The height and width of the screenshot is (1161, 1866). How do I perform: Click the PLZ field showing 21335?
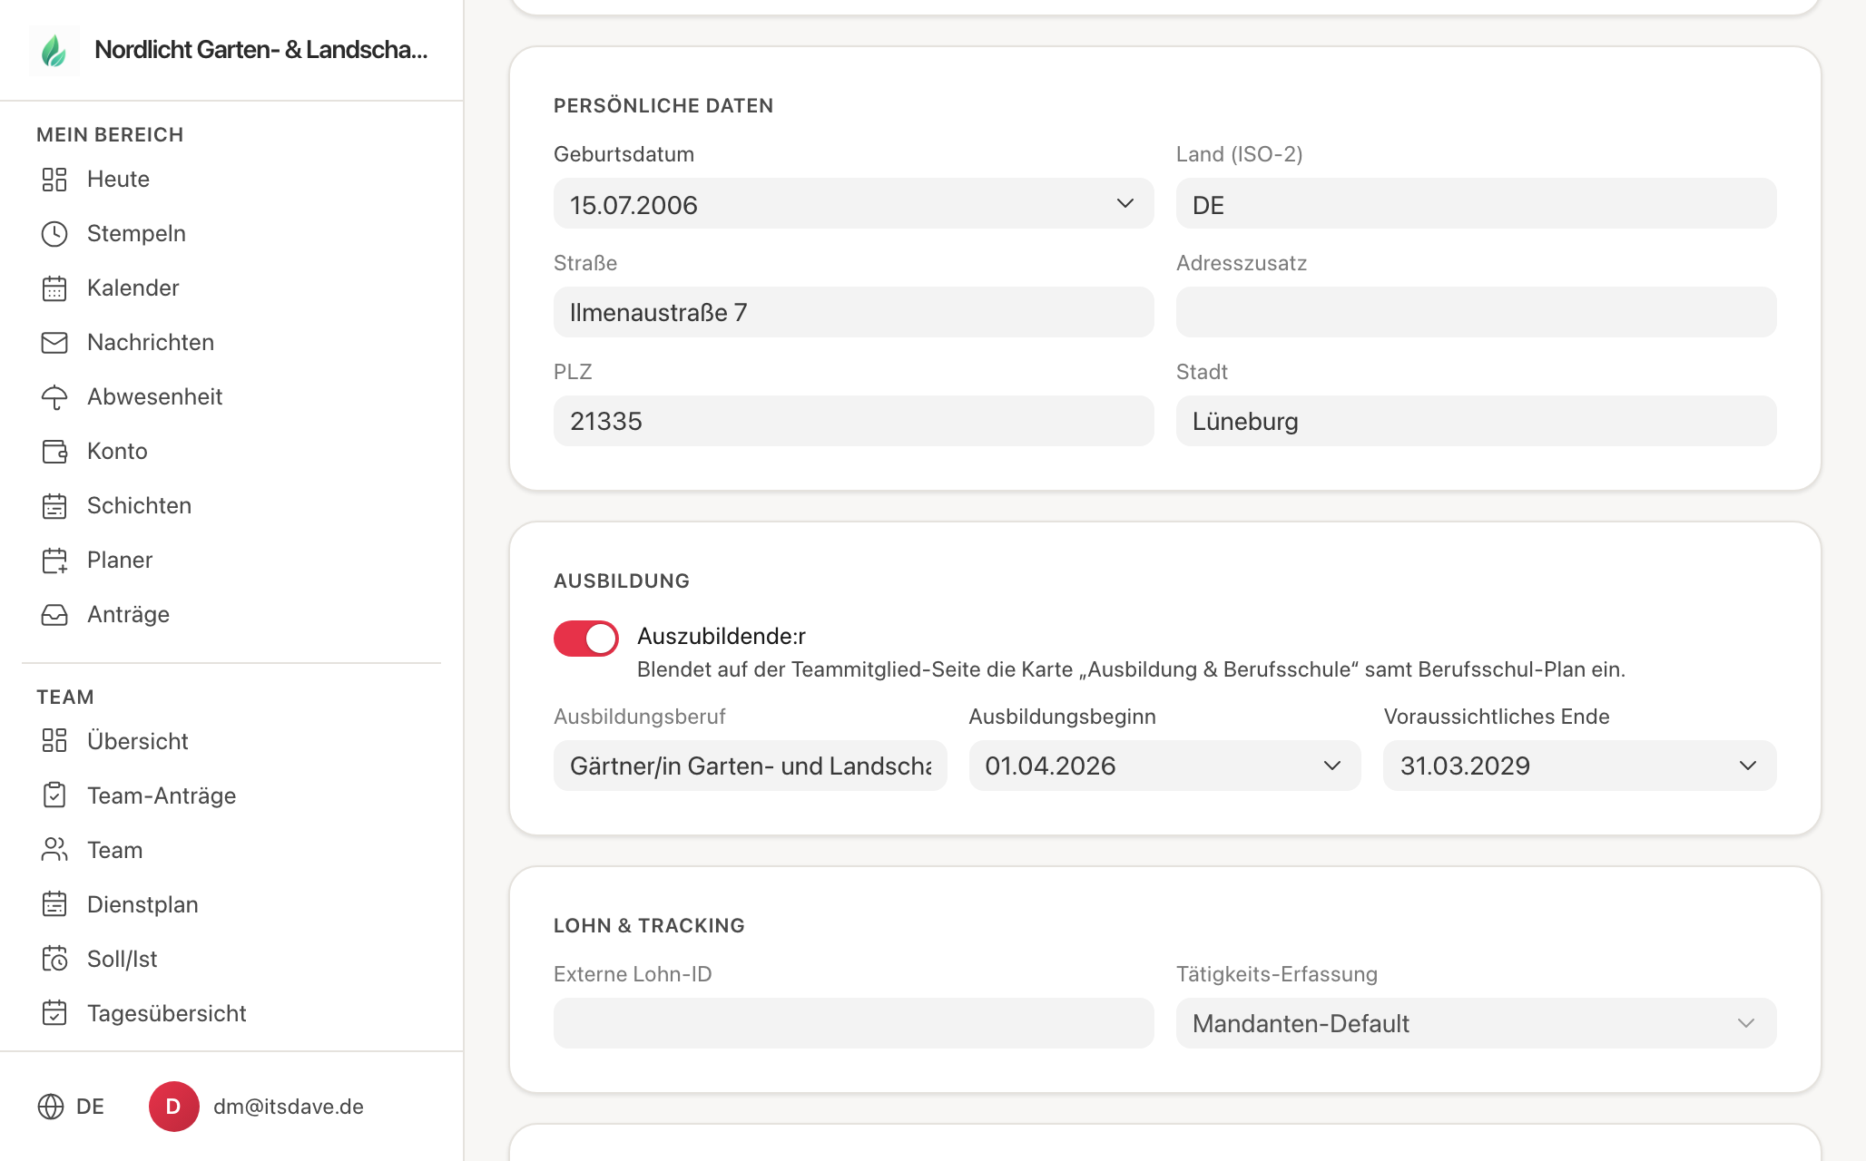853,421
